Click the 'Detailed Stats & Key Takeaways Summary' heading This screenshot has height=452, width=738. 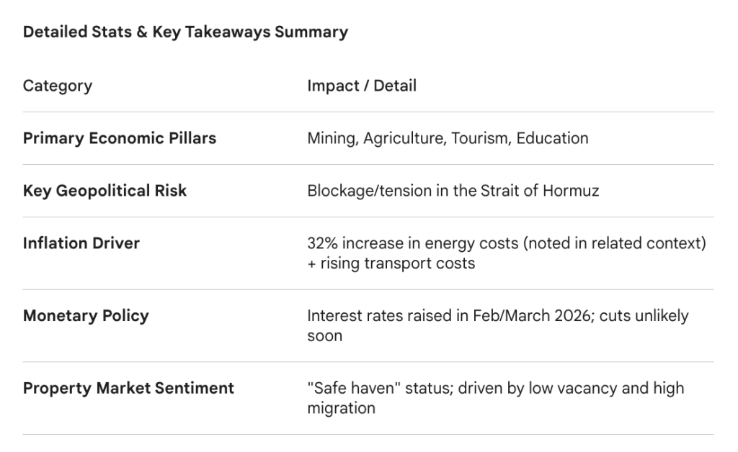click(185, 32)
